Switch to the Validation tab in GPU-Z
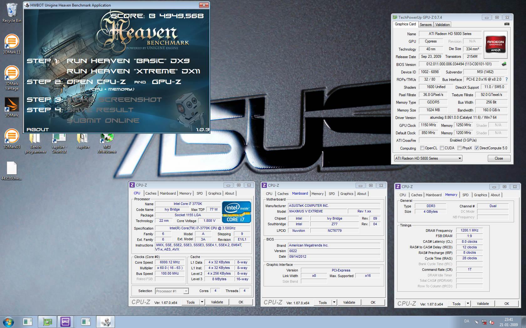The height and width of the screenshot is (328, 526). click(x=442, y=25)
